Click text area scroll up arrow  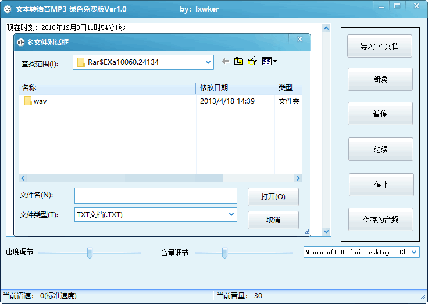(x=326, y=28)
